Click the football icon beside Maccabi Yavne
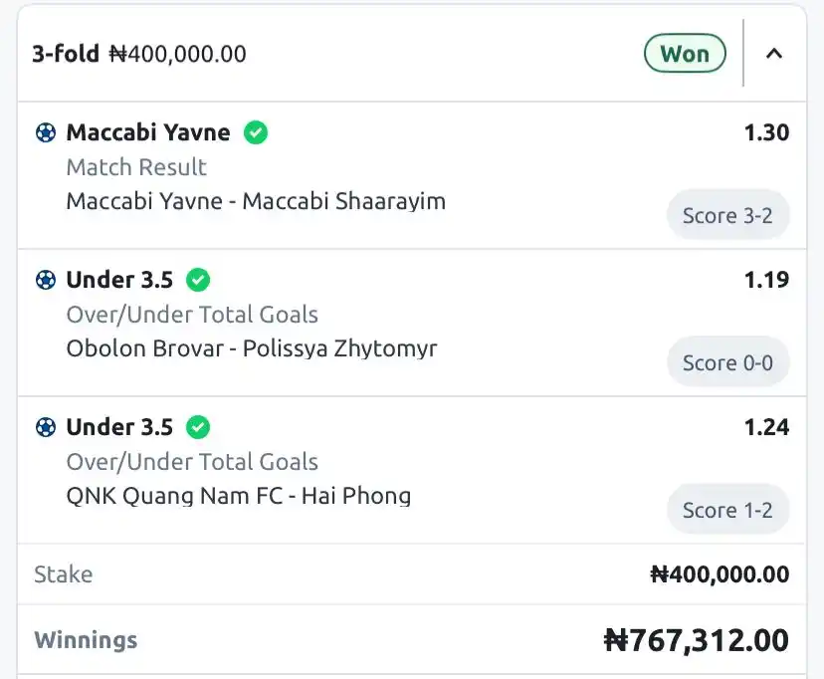This screenshot has height=679, width=824. pyautogui.click(x=46, y=132)
